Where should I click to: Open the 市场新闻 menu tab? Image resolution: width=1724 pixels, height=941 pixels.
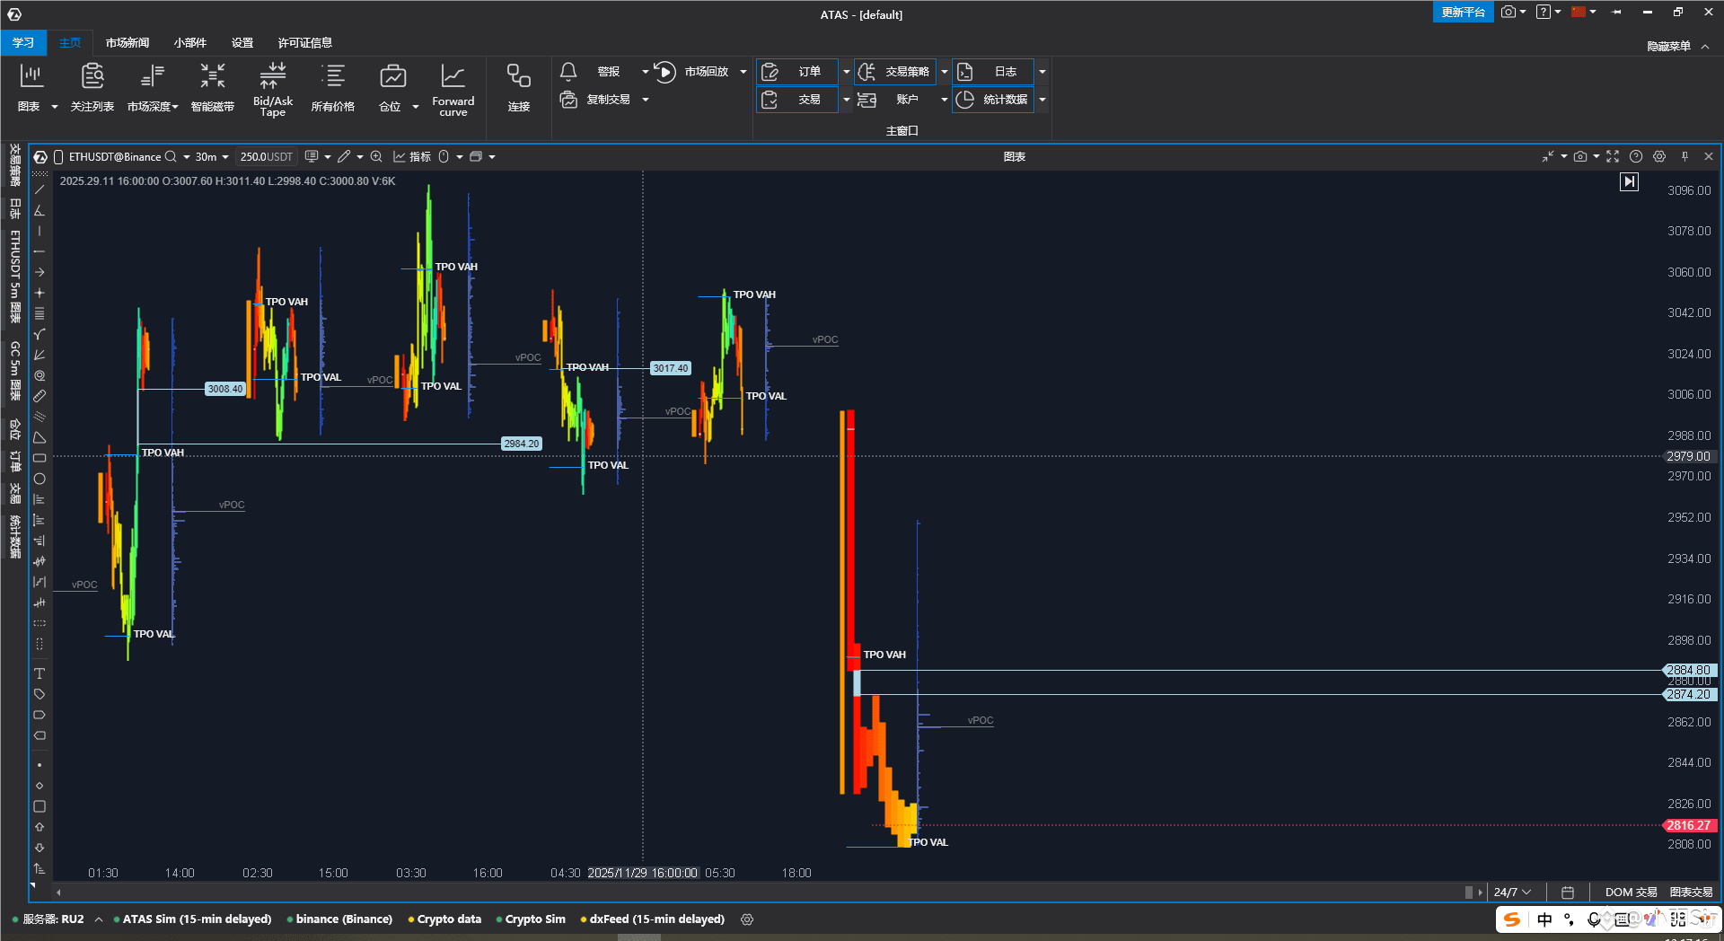[127, 42]
